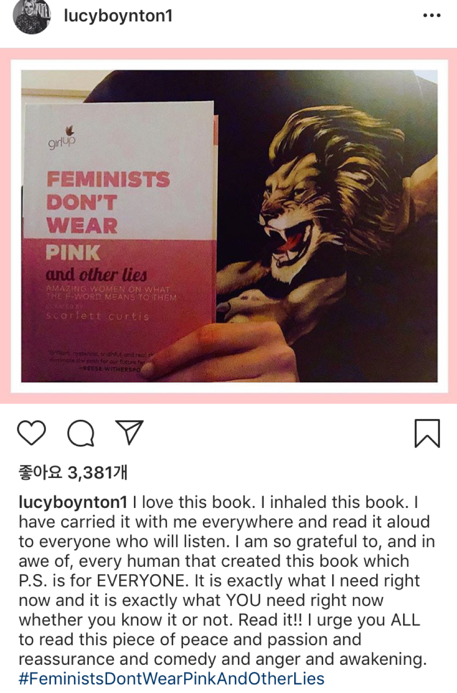Viewport: 457px width, 693px height.
Task: Open comments via the speech bubble icon
Action: point(81,433)
